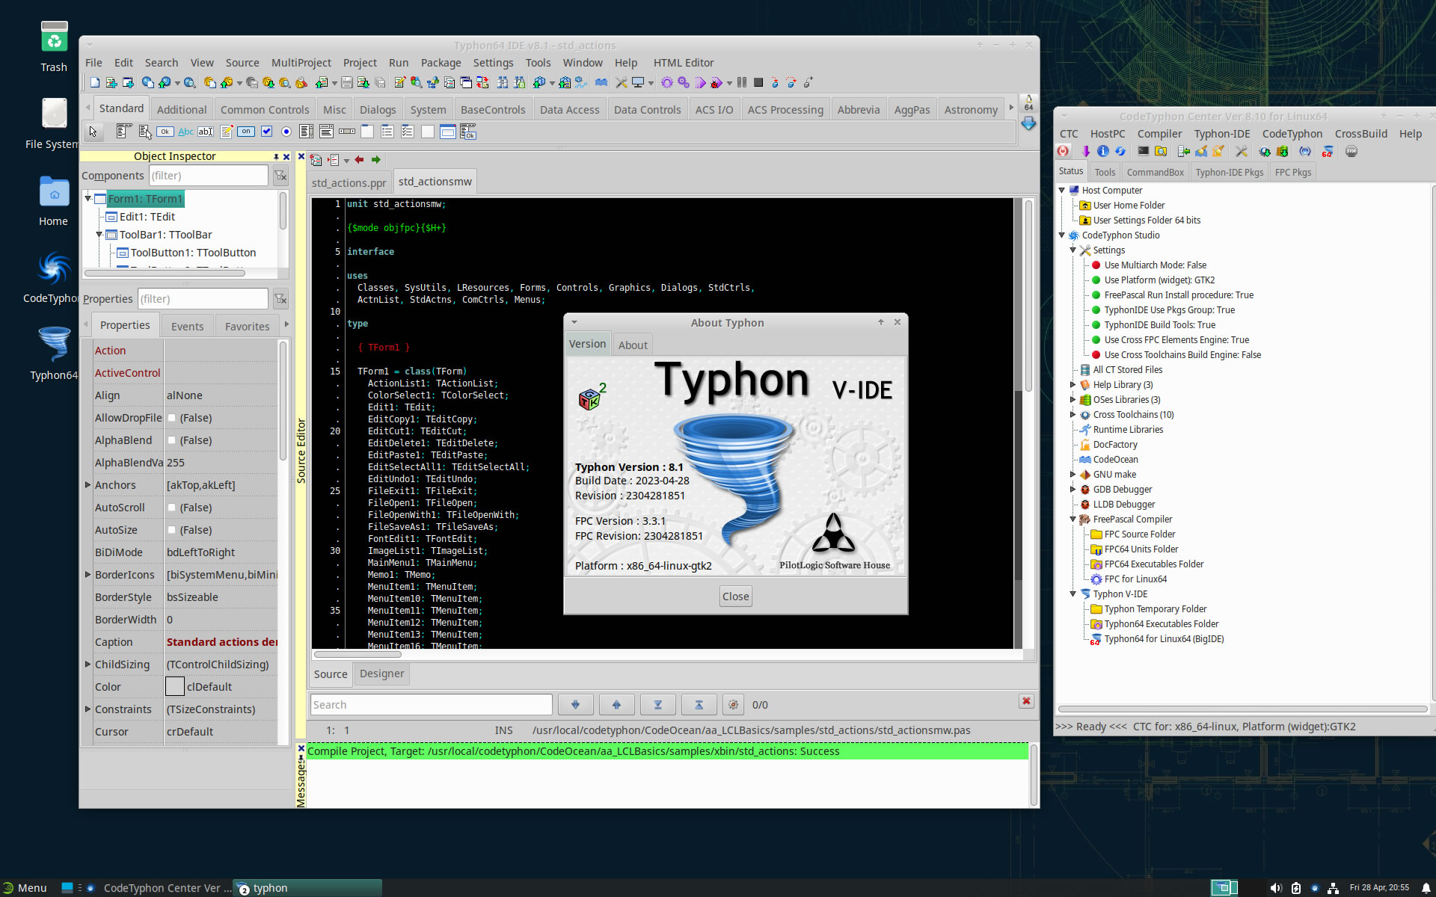Click the Pause icon in IDE toolbar

(x=742, y=82)
